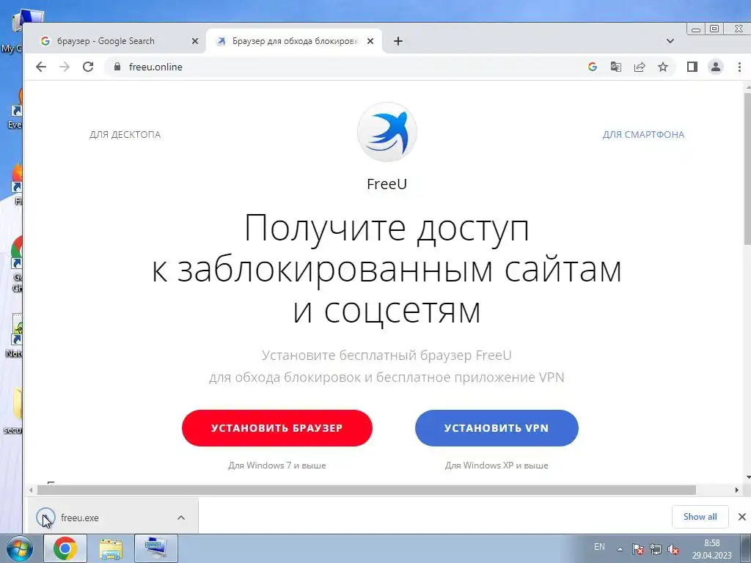Viewport: 751px width, 563px height.
Task: Click the vertical scrollbar down arrow
Action: coord(748,477)
